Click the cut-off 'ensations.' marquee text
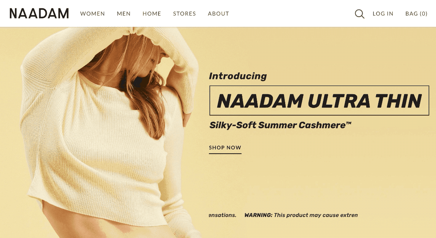 point(223,215)
